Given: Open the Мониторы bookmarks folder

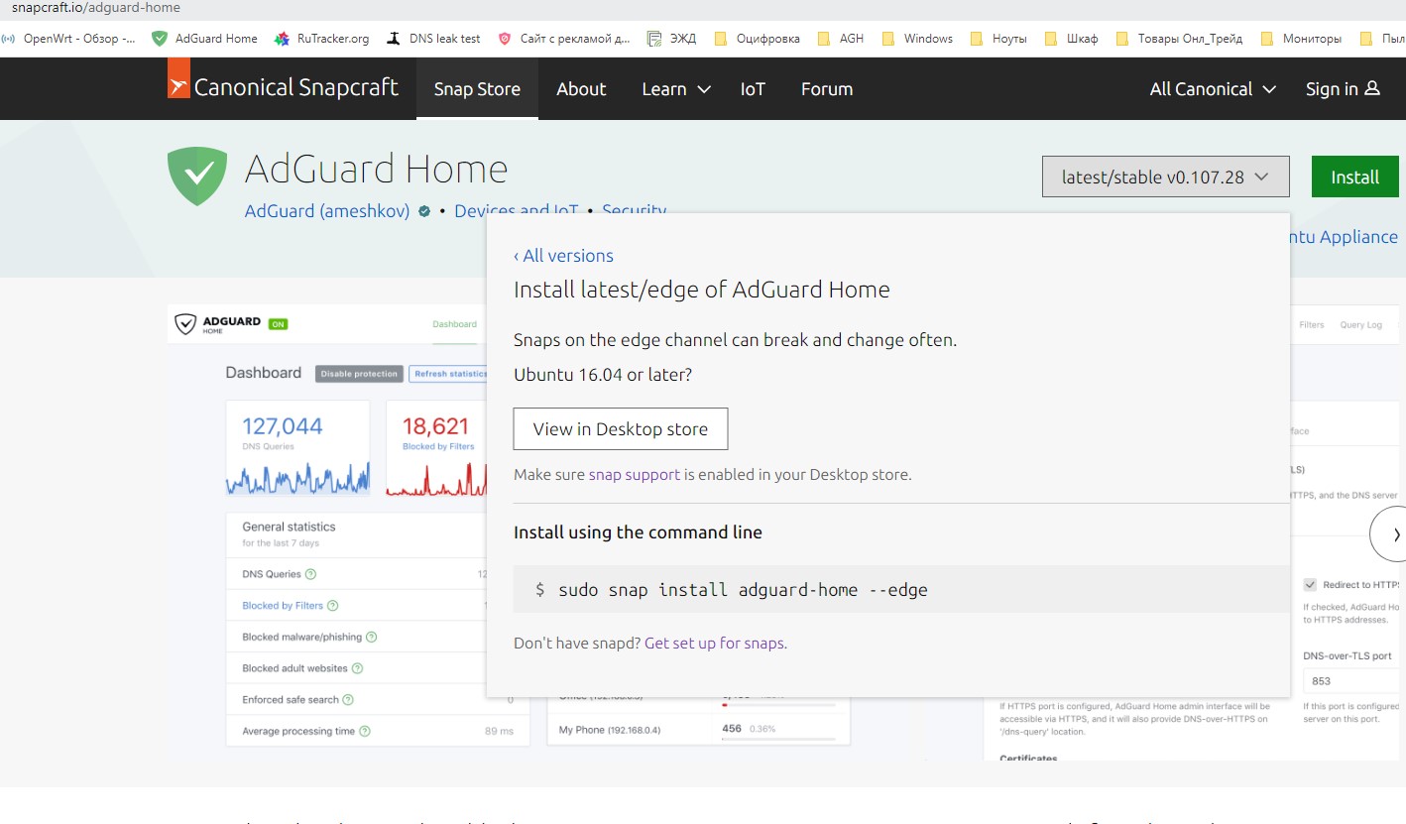Looking at the screenshot, I should [1301, 39].
